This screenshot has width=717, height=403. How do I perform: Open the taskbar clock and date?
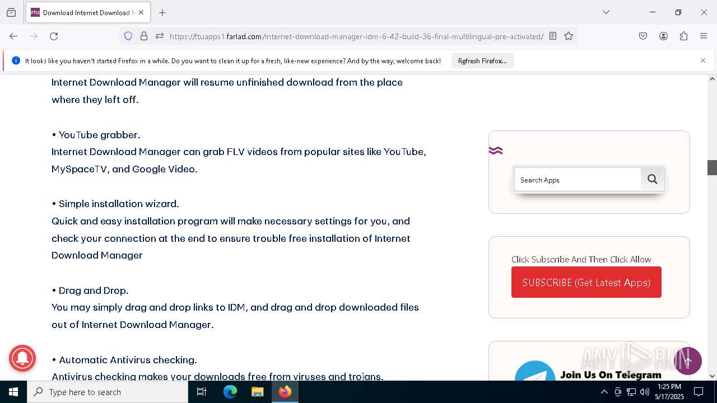coord(670,392)
